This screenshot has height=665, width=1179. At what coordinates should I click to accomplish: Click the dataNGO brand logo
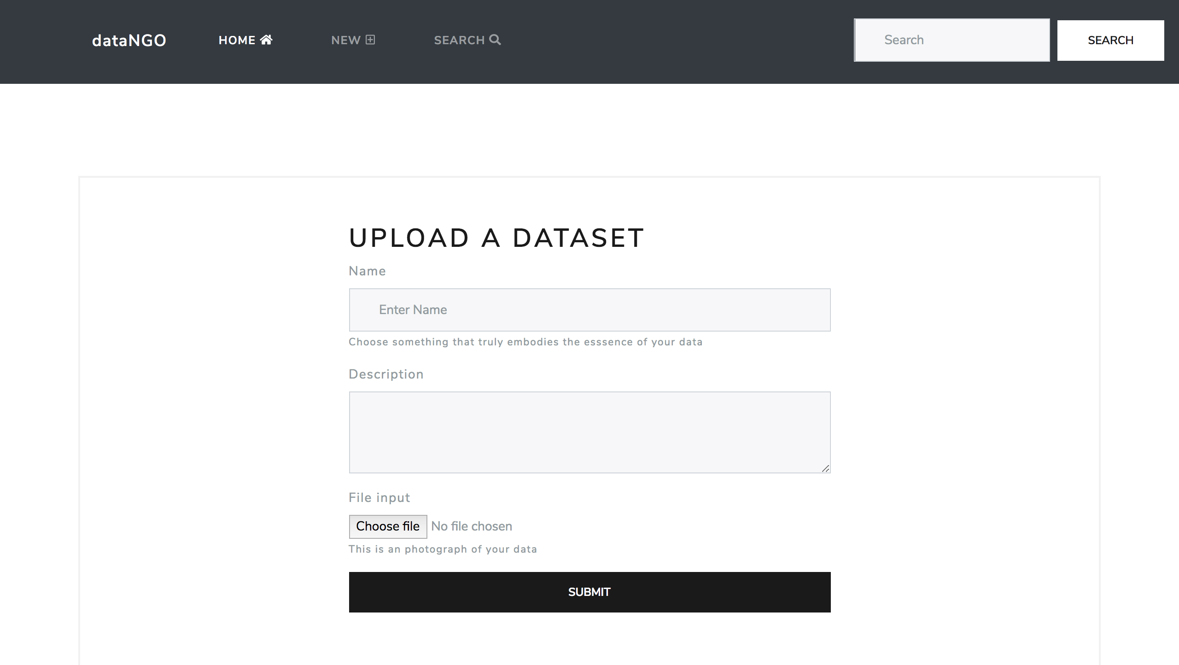(x=129, y=41)
